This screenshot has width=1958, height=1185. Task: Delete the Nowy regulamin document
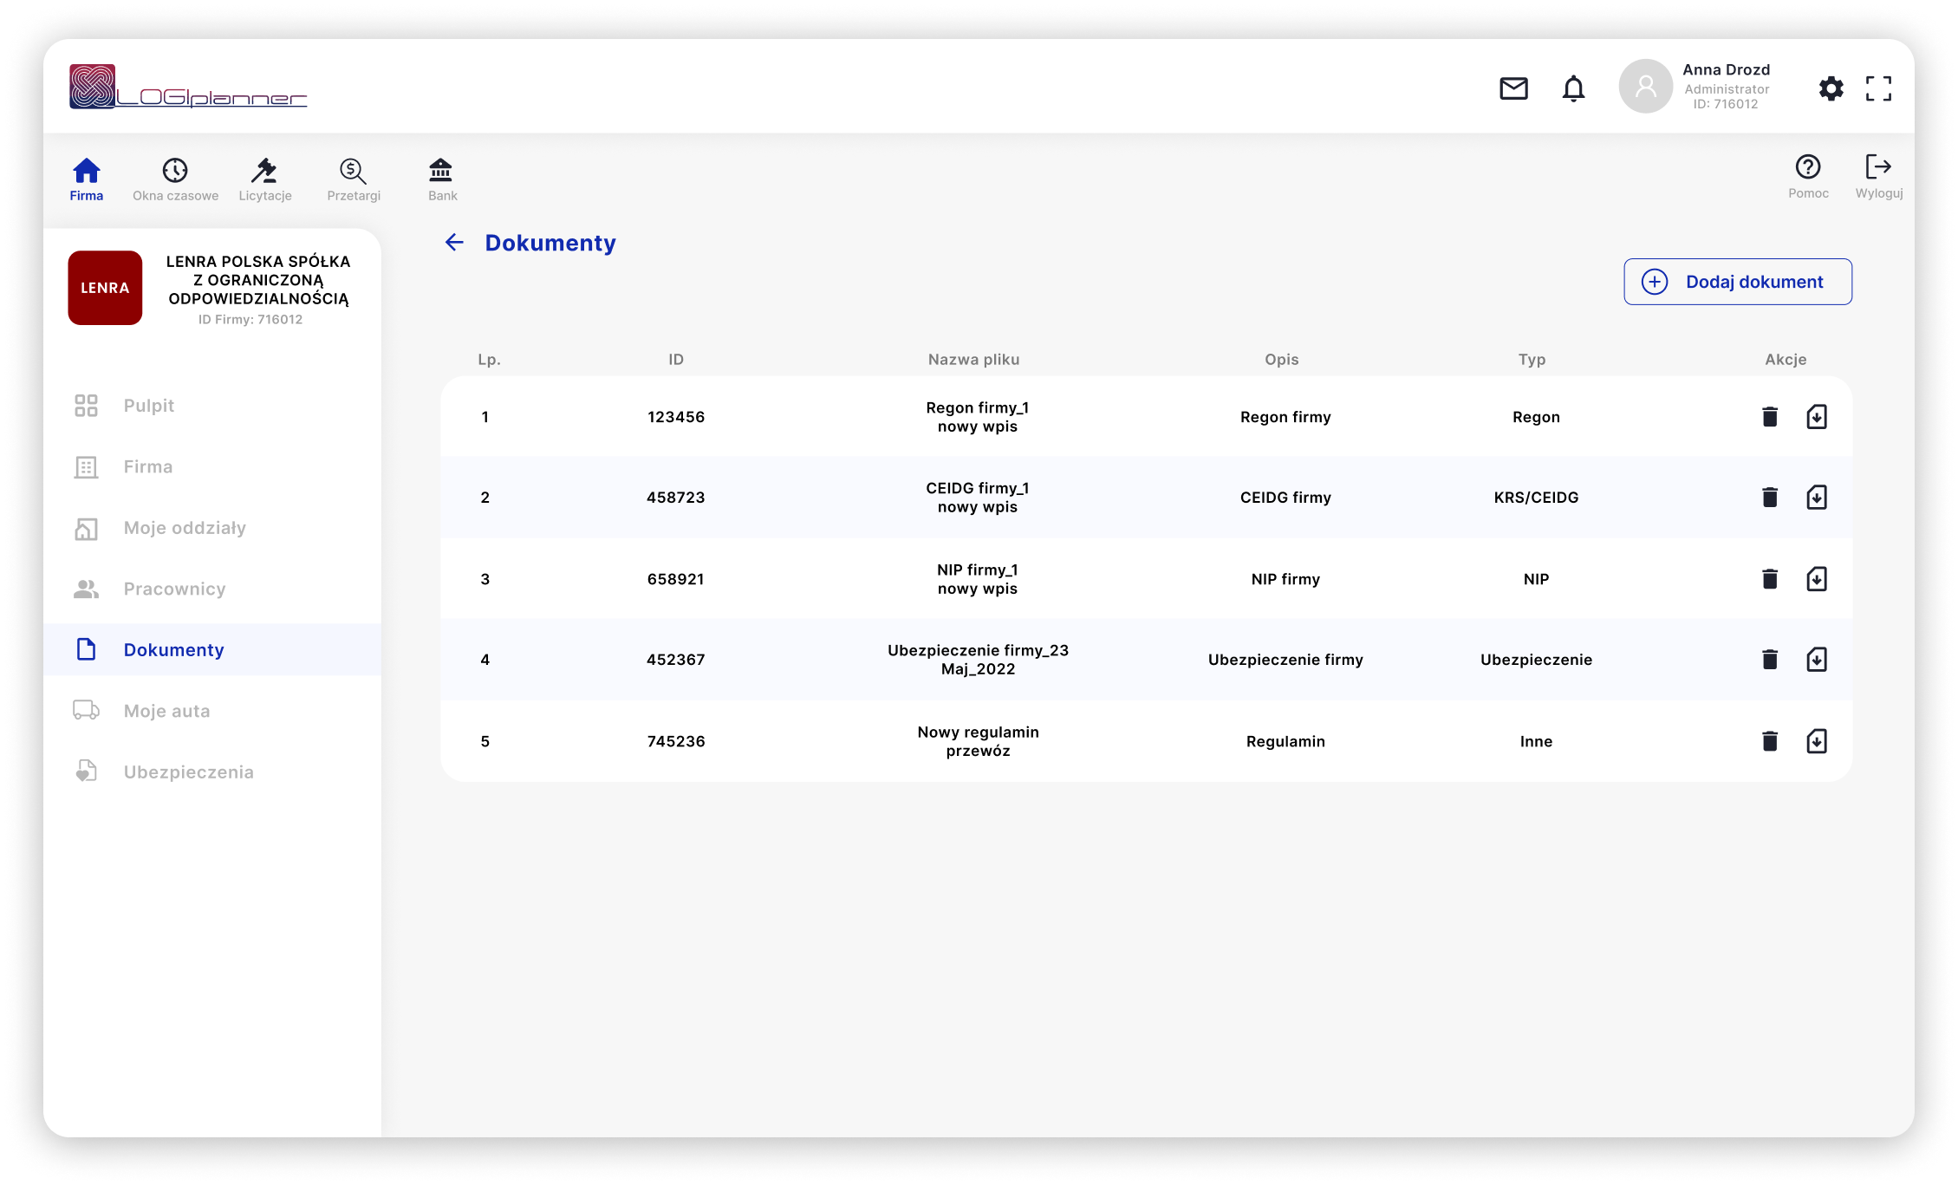pos(1770,741)
